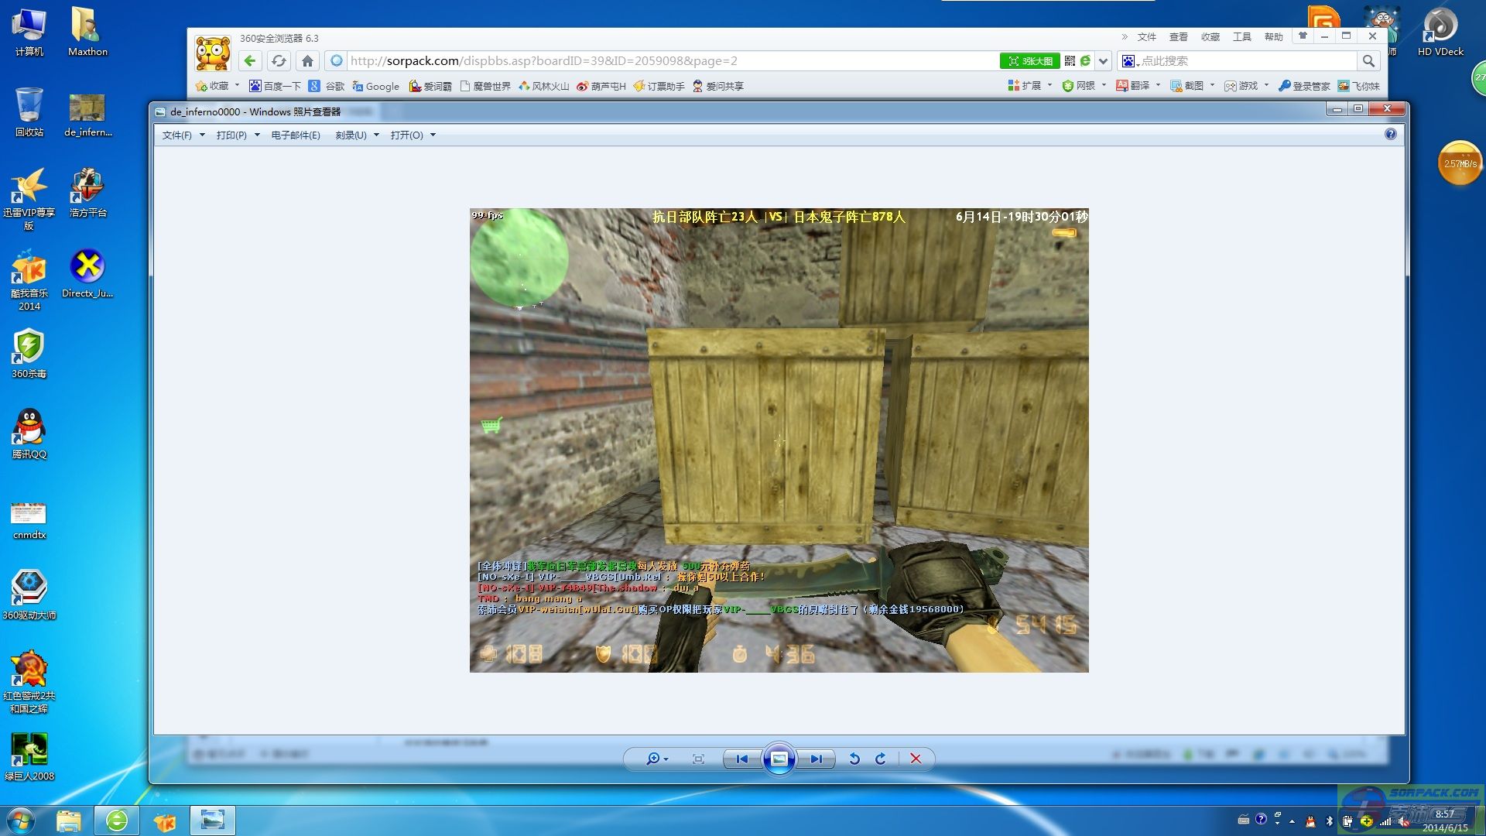The image size is (1486, 836).
Task: Play slideshow with center button
Action: point(779,759)
